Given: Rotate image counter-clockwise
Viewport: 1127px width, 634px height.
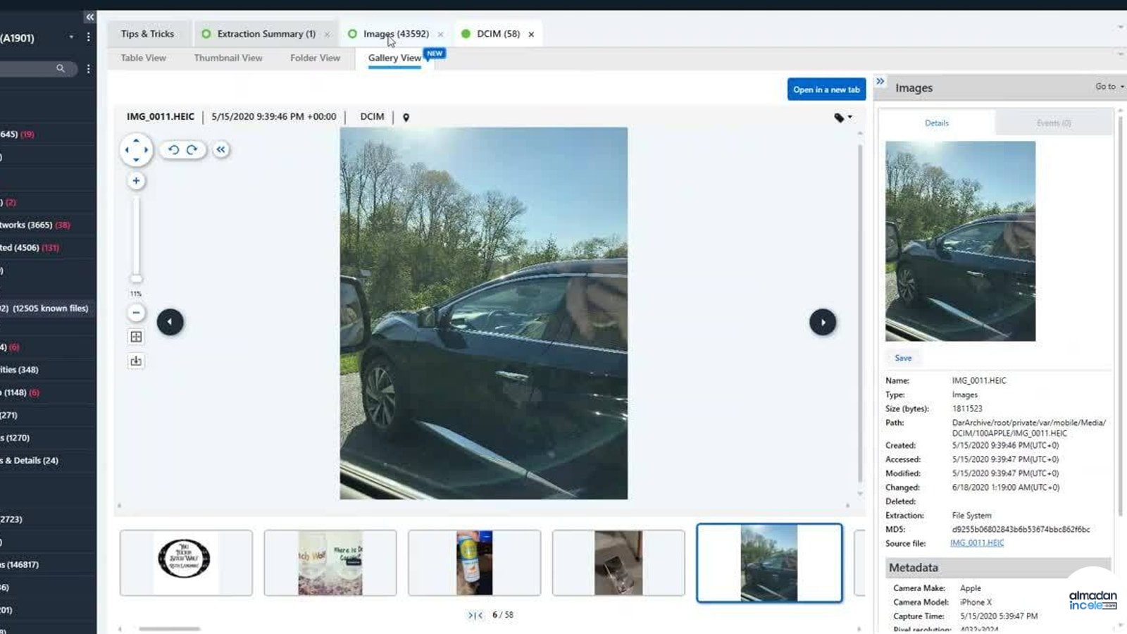Looking at the screenshot, I should pyautogui.click(x=173, y=149).
